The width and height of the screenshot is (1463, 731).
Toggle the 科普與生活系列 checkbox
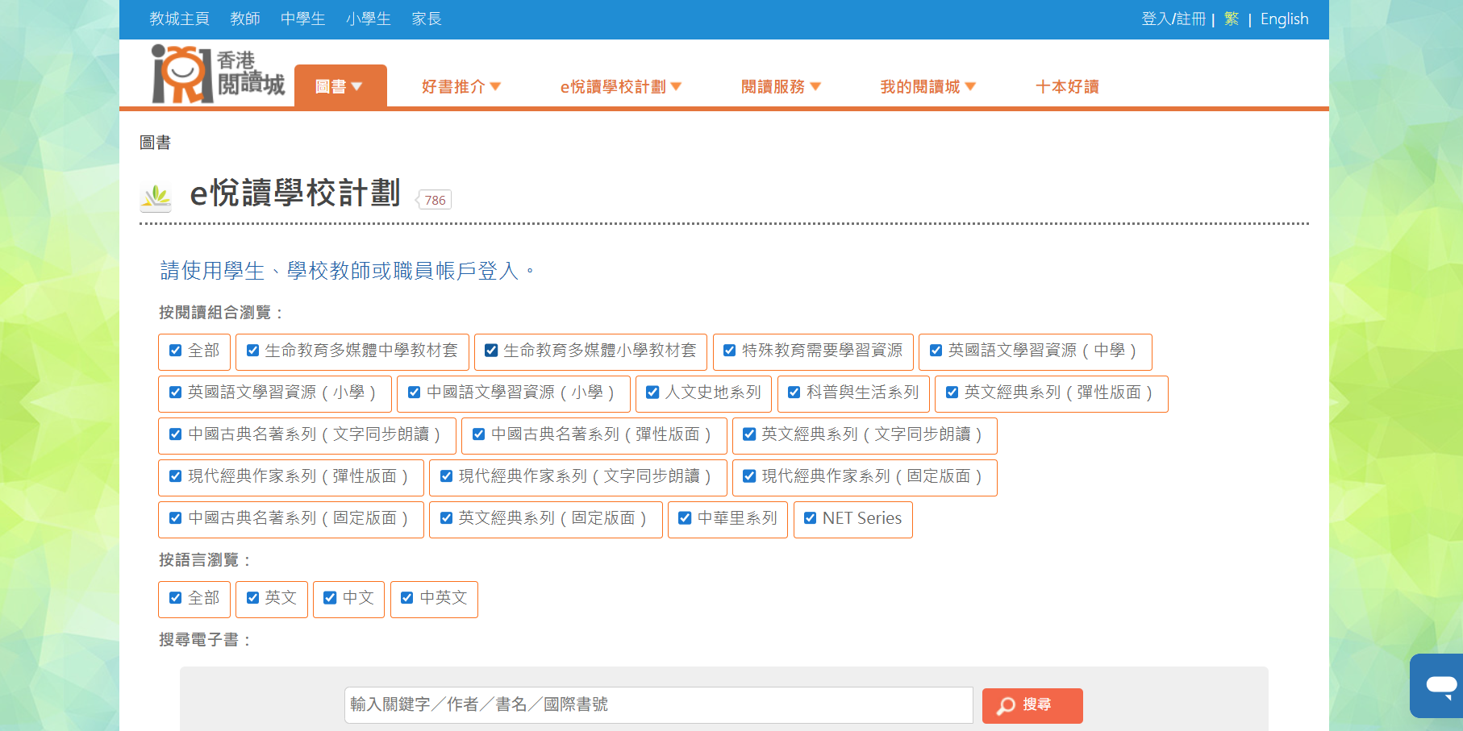pyautogui.click(x=794, y=392)
